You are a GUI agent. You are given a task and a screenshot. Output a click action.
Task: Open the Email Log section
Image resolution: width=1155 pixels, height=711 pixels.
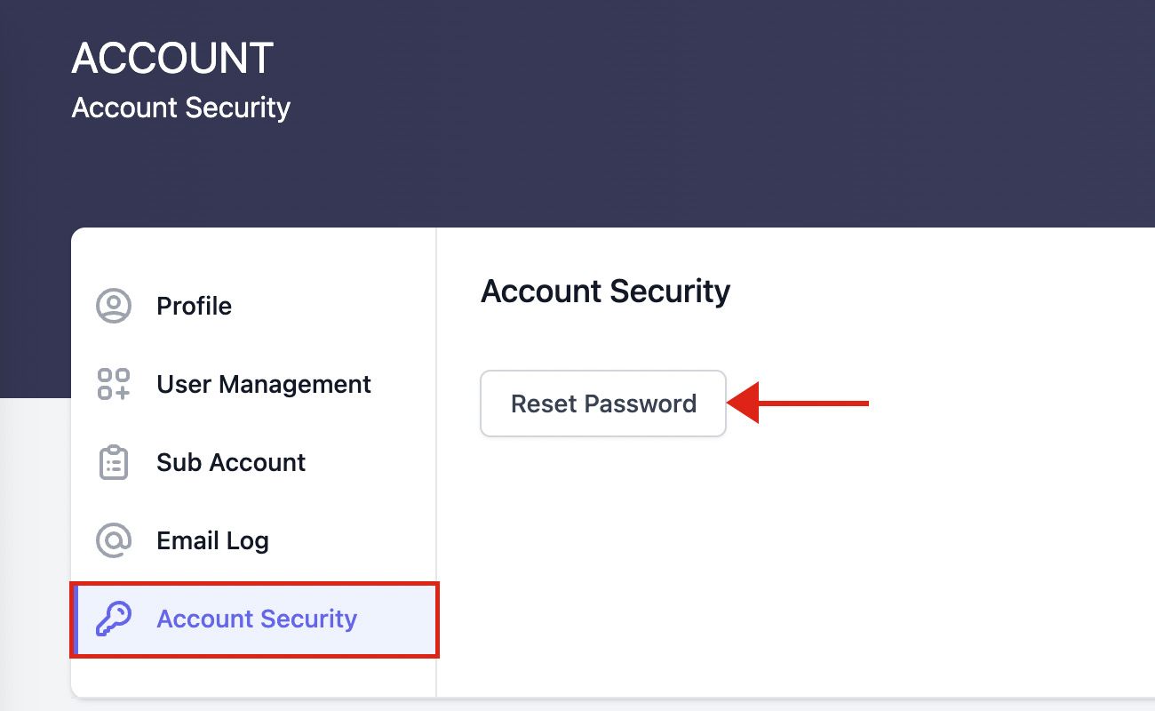click(253, 540)
